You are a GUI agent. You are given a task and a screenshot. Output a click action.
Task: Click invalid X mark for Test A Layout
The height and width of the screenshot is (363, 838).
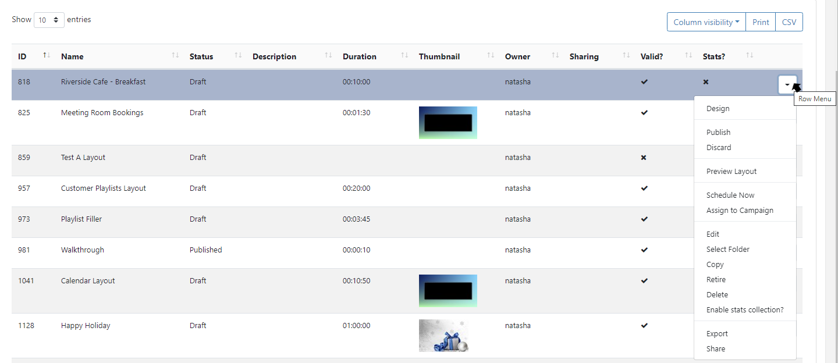coord(644,158)
